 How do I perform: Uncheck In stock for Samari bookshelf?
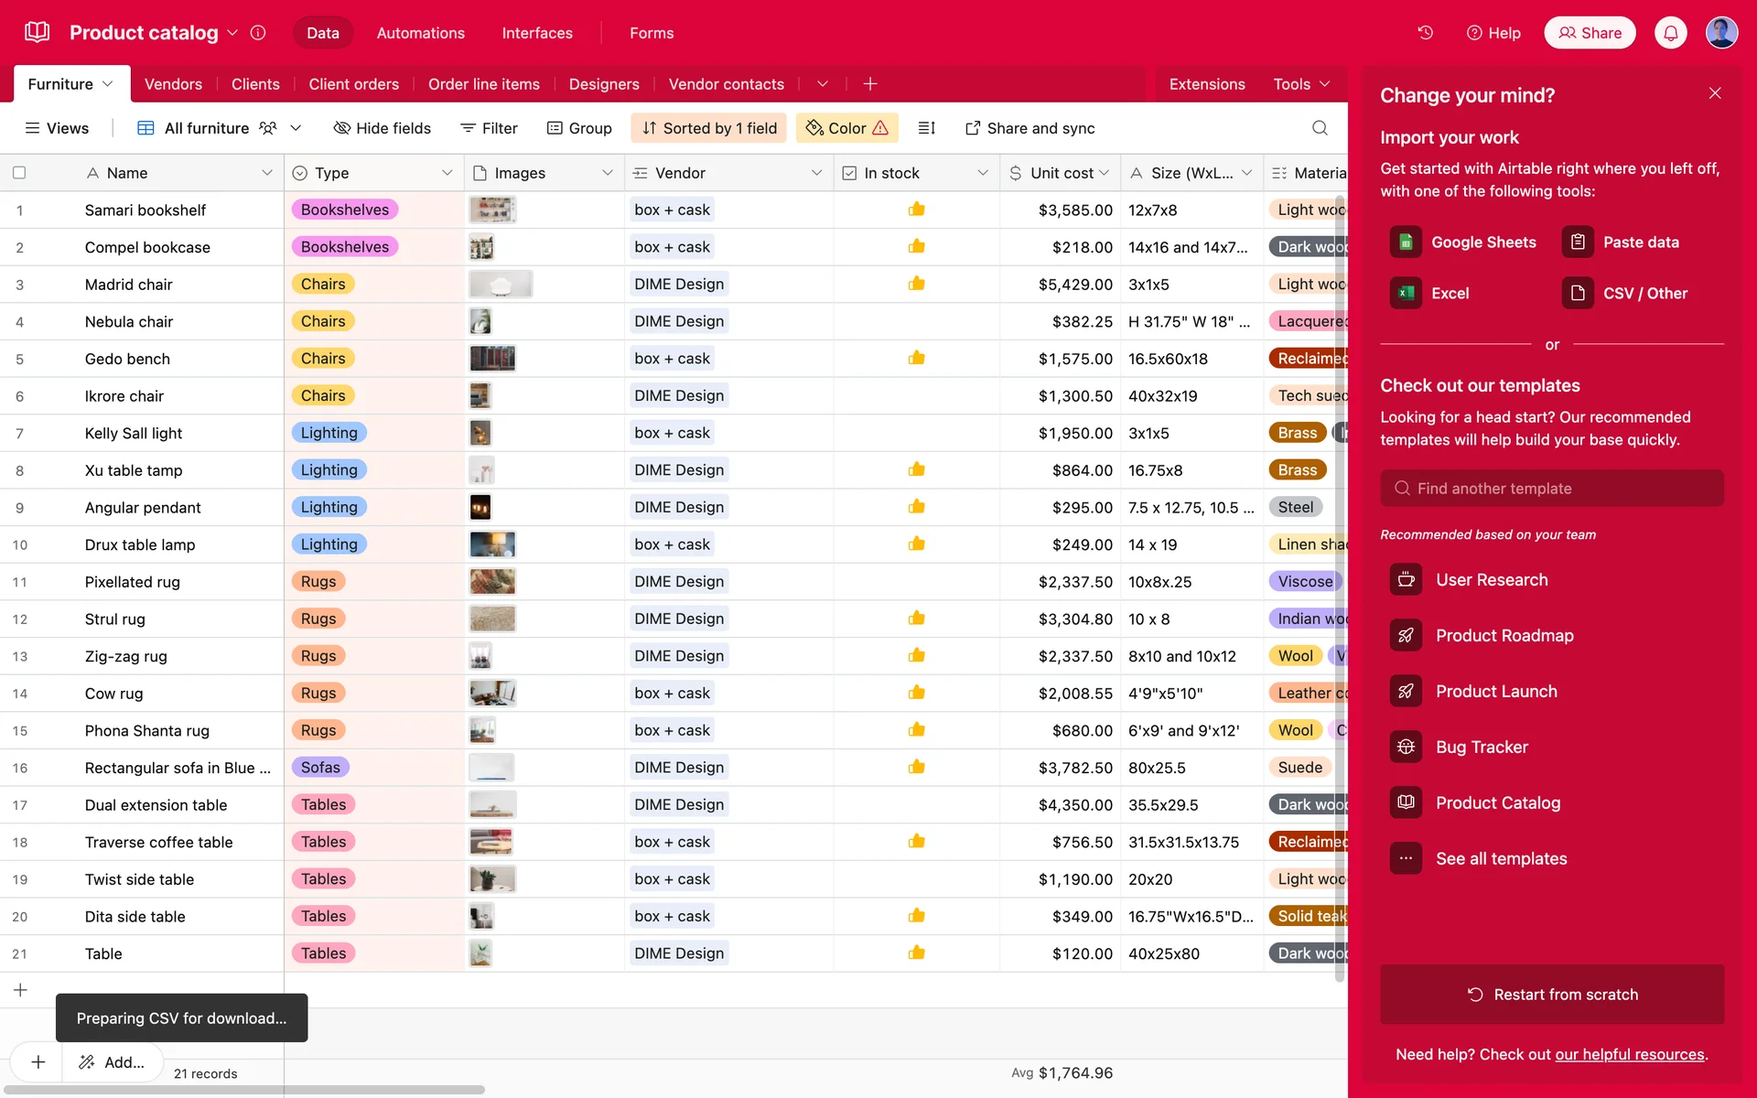(916, 210)
